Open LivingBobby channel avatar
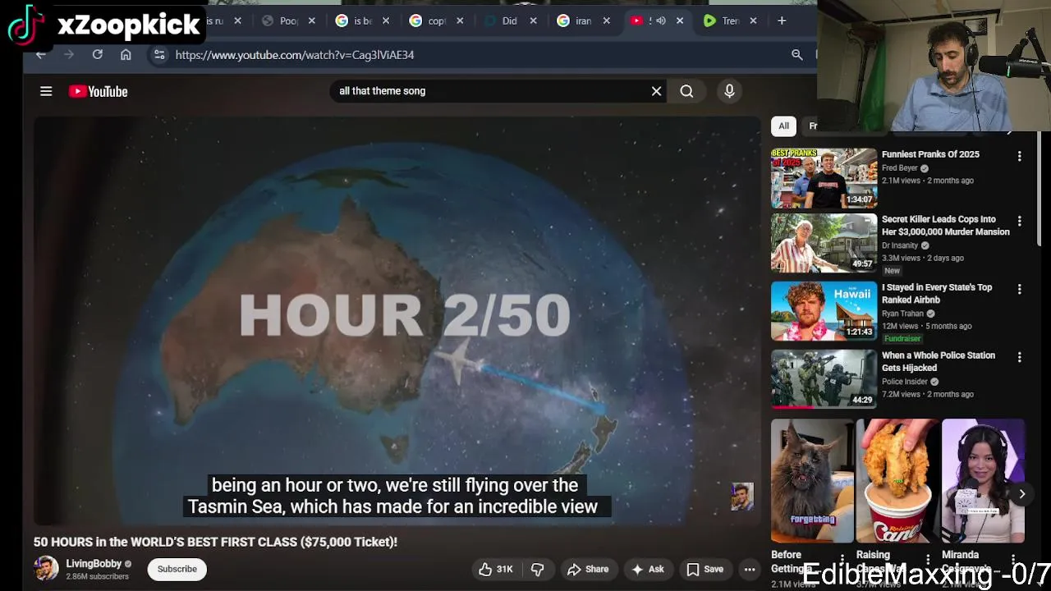 (x=46, y=568)
